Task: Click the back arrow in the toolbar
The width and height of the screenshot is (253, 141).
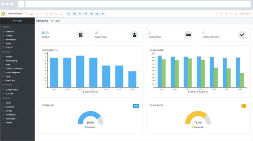Action: [37, 14]
